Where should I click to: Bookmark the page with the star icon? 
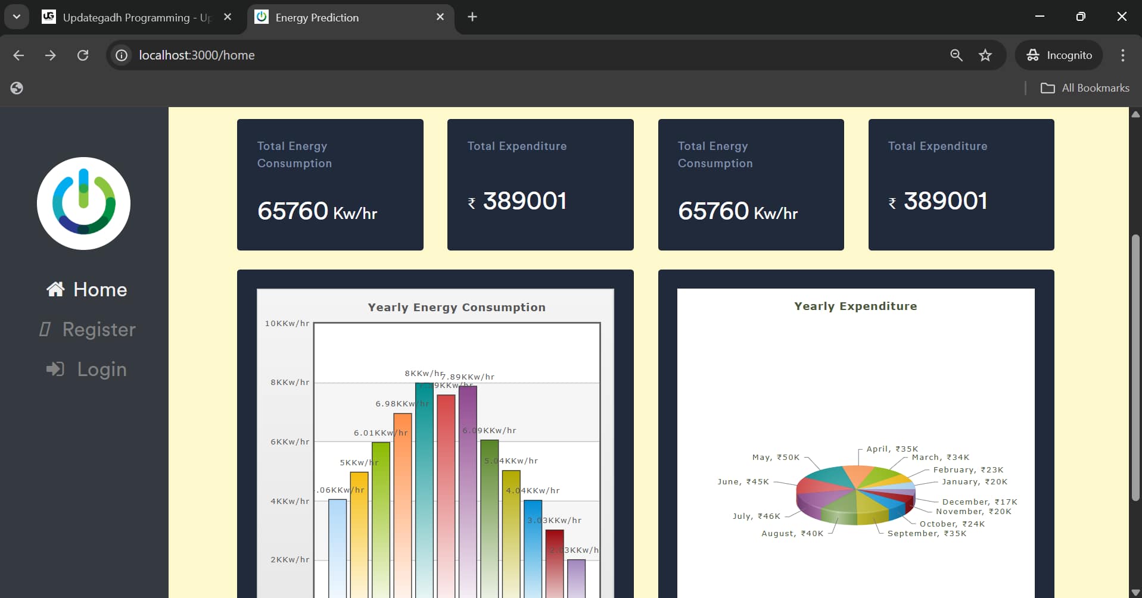(x=985, y=55)
